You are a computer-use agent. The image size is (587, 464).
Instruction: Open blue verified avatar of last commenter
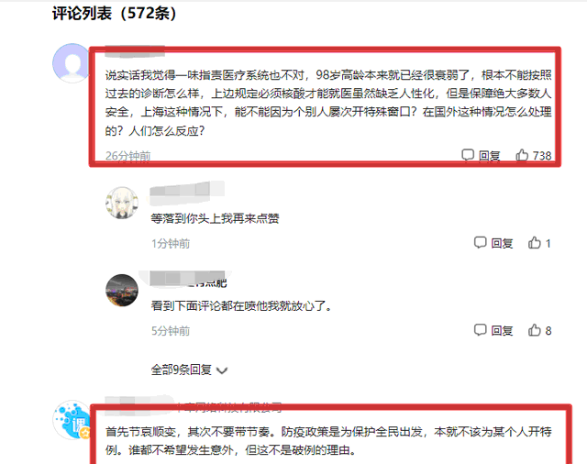[72, 420]
